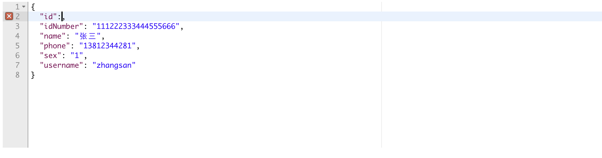
Task: Click the "username" key text
Action: (x=61, y=65)
